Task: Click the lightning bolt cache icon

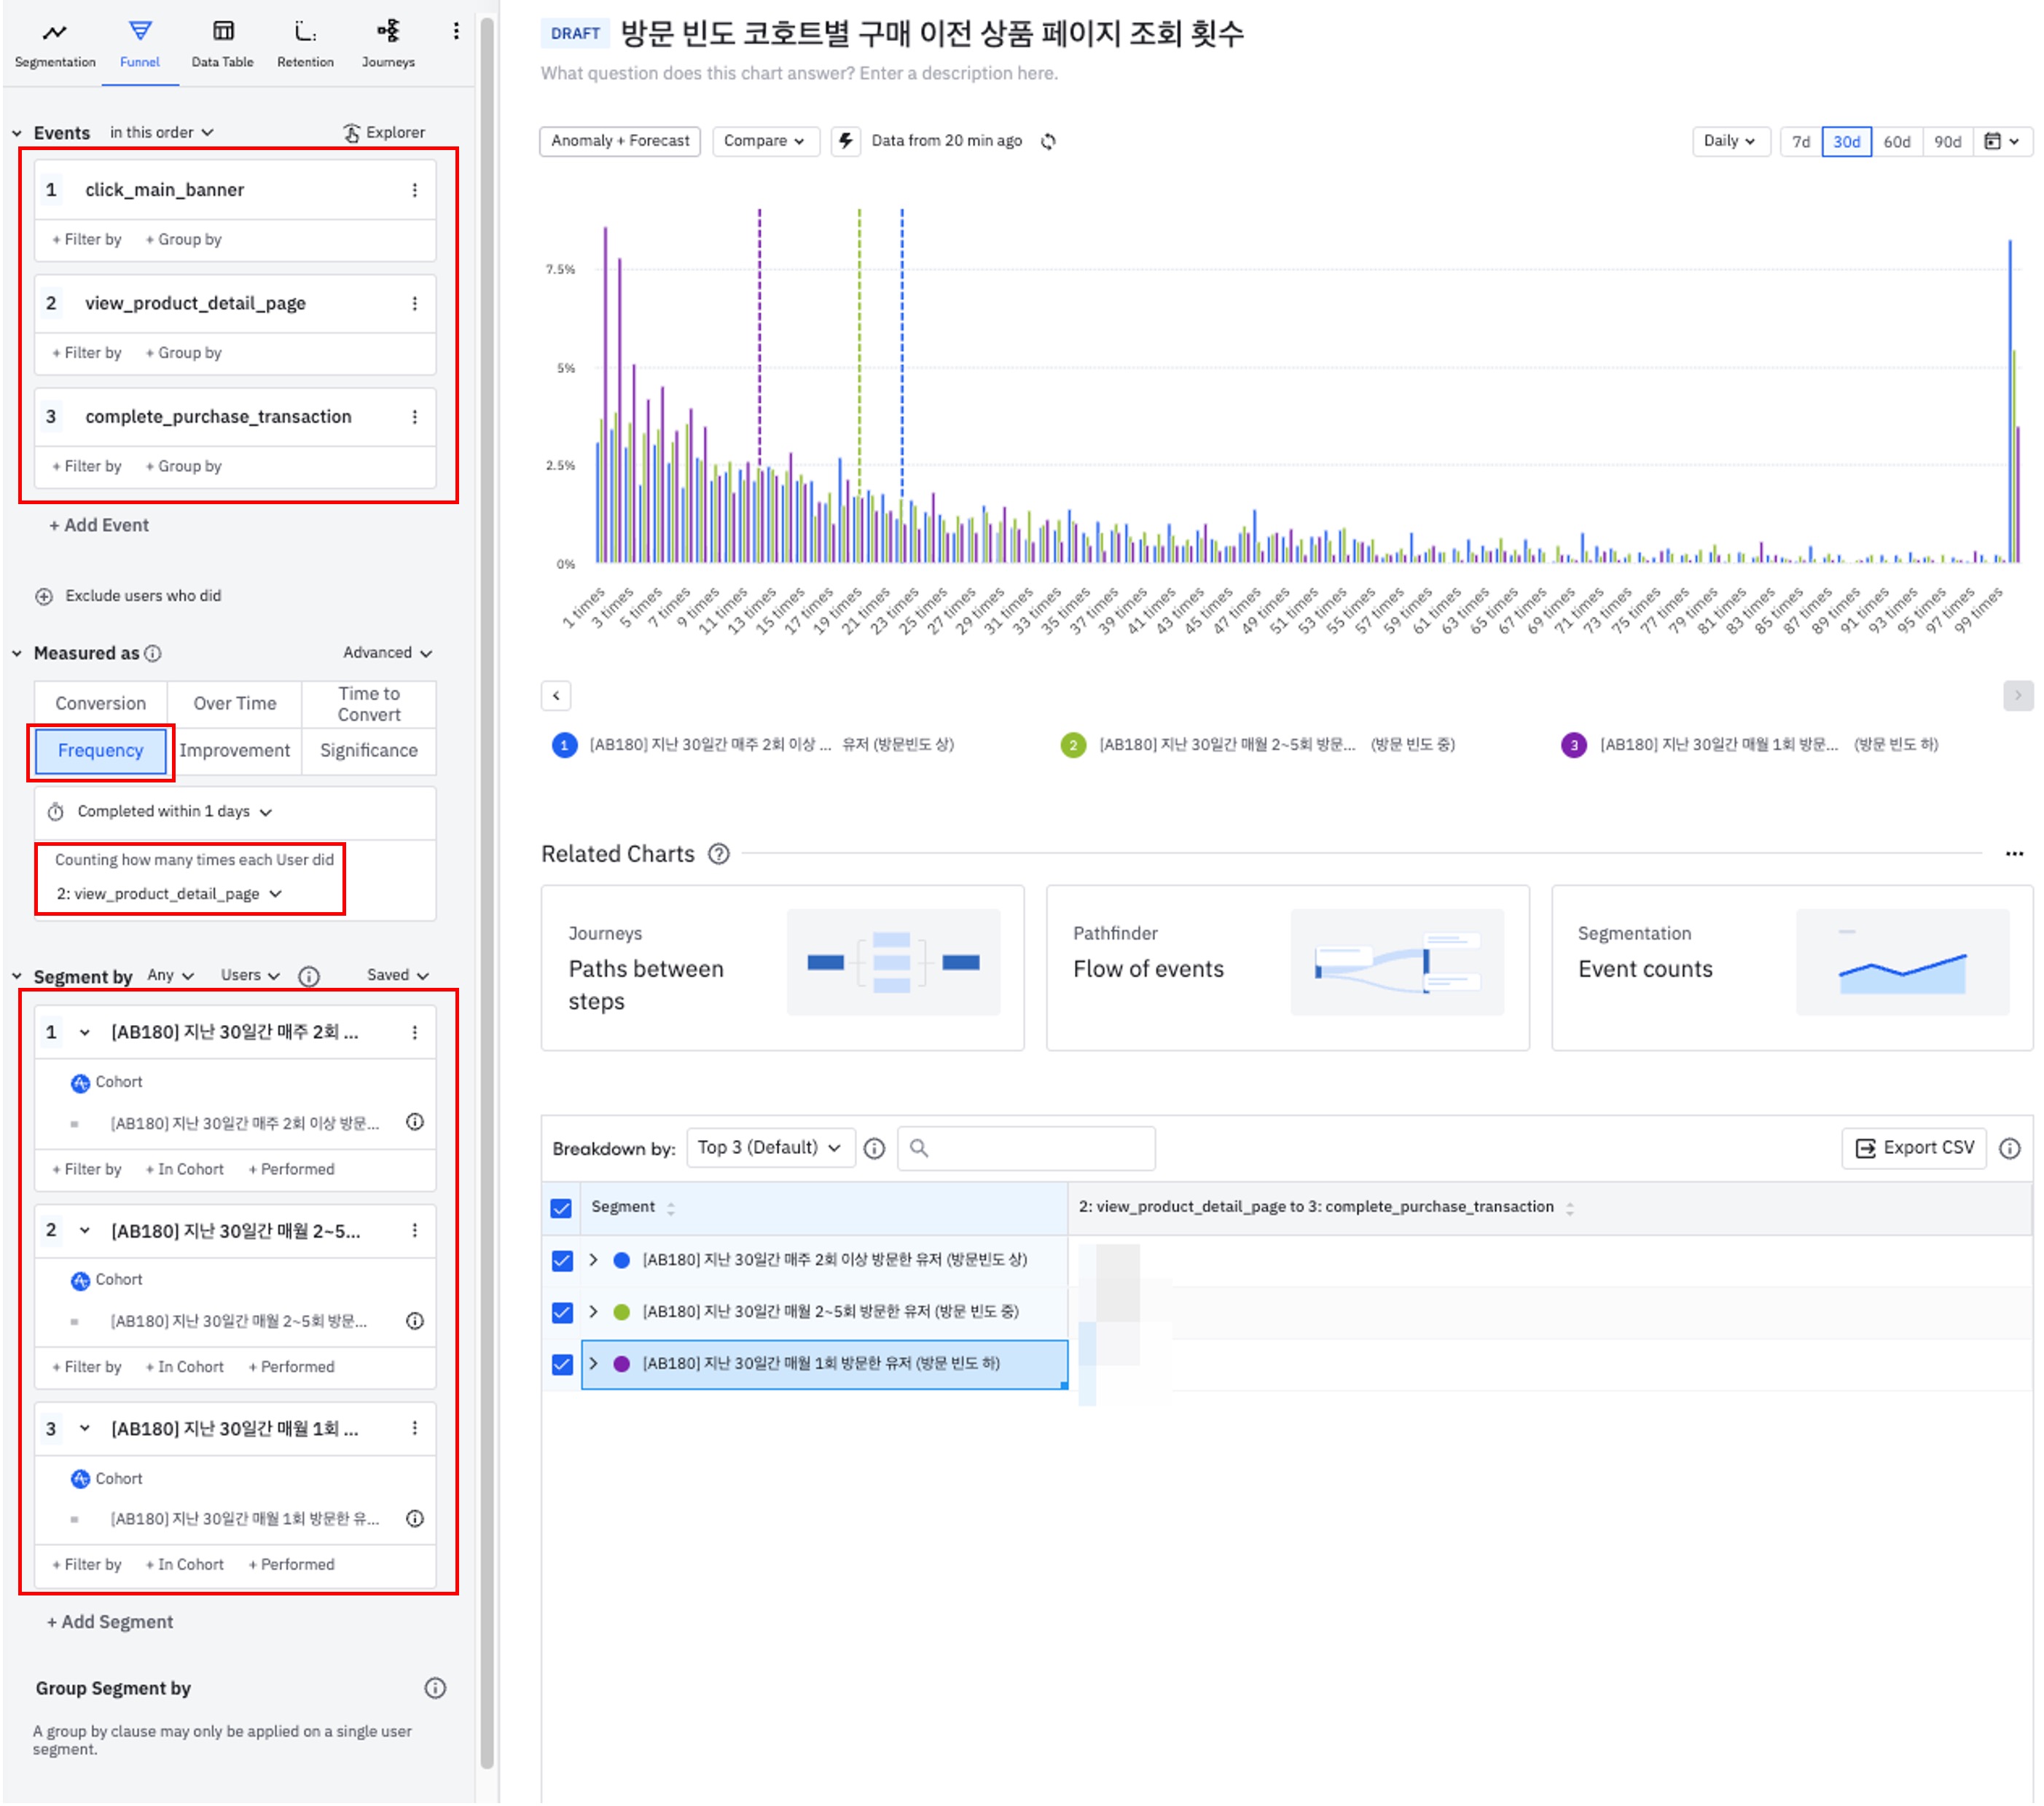Action: 845,141
